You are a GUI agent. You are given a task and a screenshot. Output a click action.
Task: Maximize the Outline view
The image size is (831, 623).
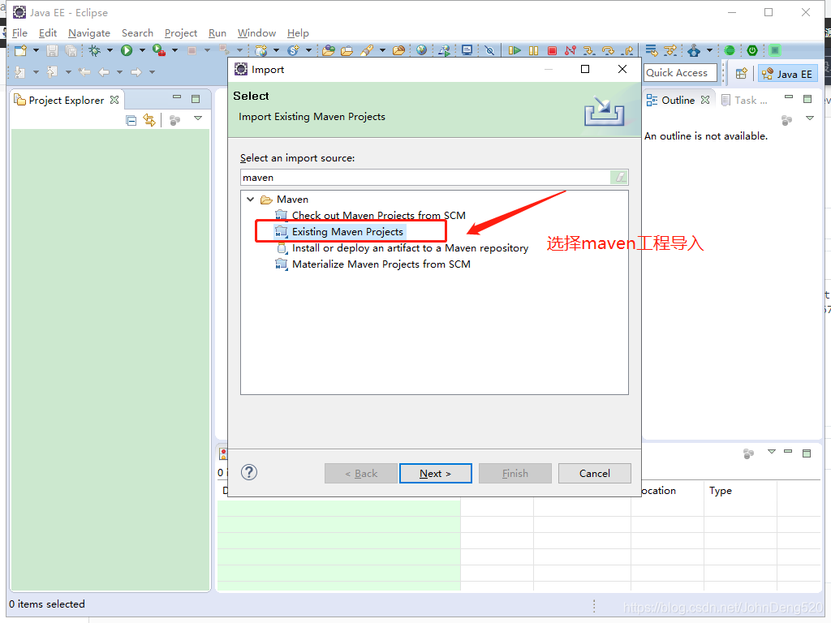point(807,98)
